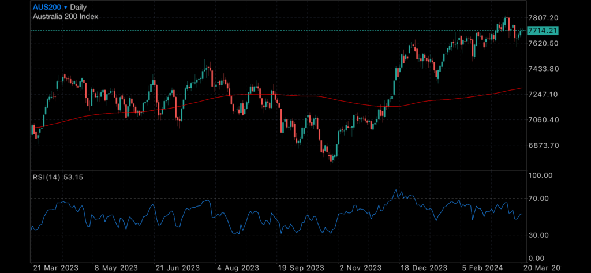
Task: Click the current price tag 7714.21
Action: [x=543, y=31]
